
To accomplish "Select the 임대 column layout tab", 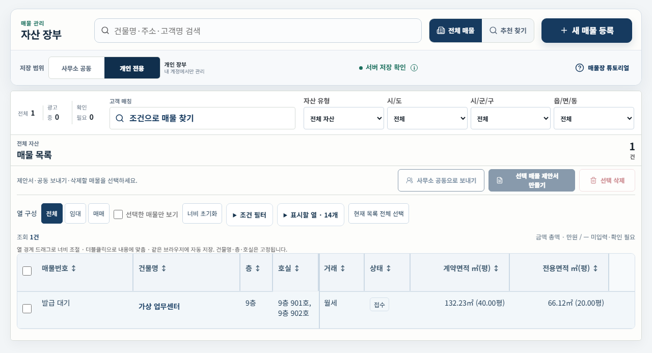I will click(75, 214).
